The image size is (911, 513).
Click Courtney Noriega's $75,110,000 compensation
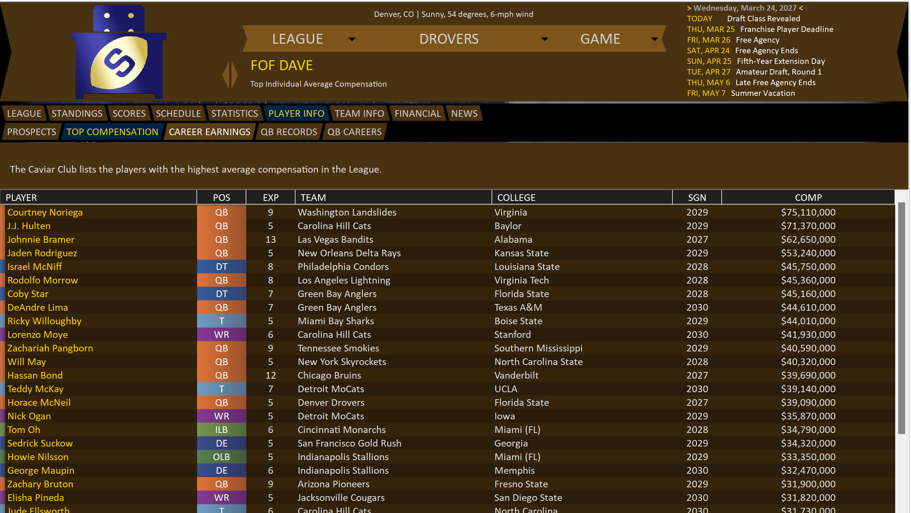click(x=808, y=212)
